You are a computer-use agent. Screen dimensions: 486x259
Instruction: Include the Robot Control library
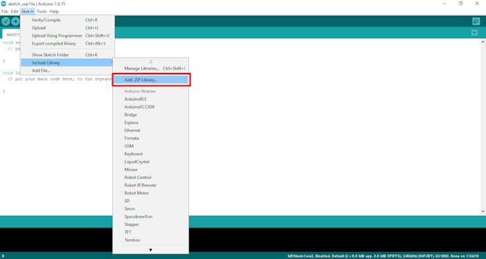click(150, 177)
